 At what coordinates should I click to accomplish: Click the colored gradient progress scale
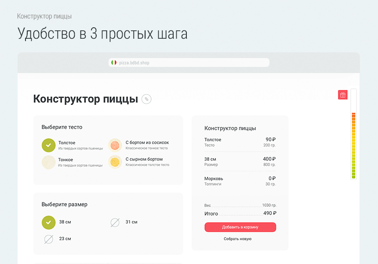[x=353, y=145]
